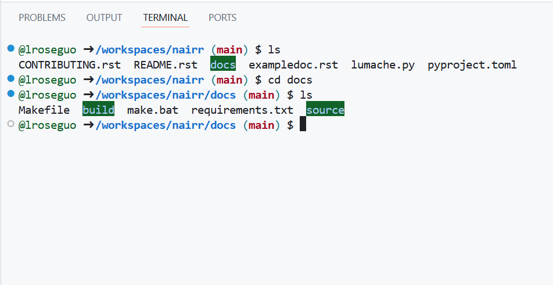The height and width of the screenshot is (285, 553).
Task: Click the hollow gray dot on the last prompt
Action: [x=10, y=124]
